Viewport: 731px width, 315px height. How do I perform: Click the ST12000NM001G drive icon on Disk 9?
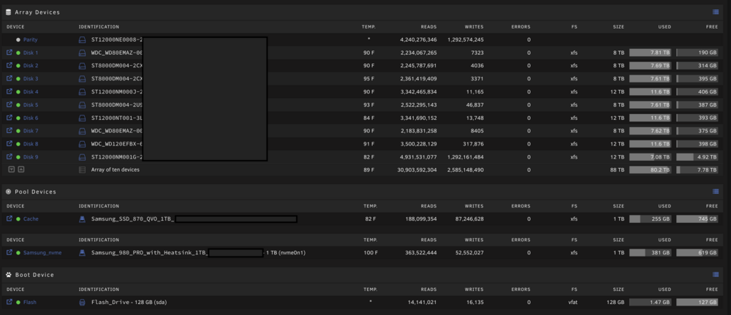pos(82,157)
